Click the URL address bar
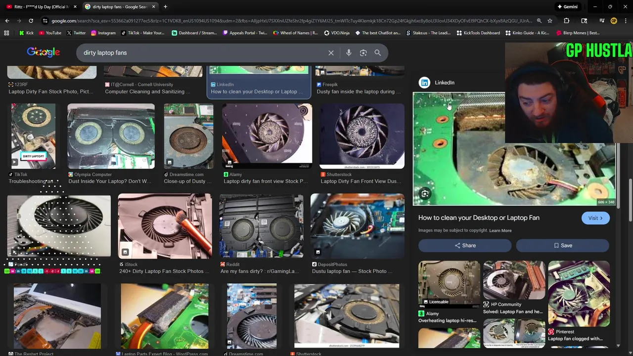Image resolution: width=633 pixels, height=356 pixels. (292, 21)
